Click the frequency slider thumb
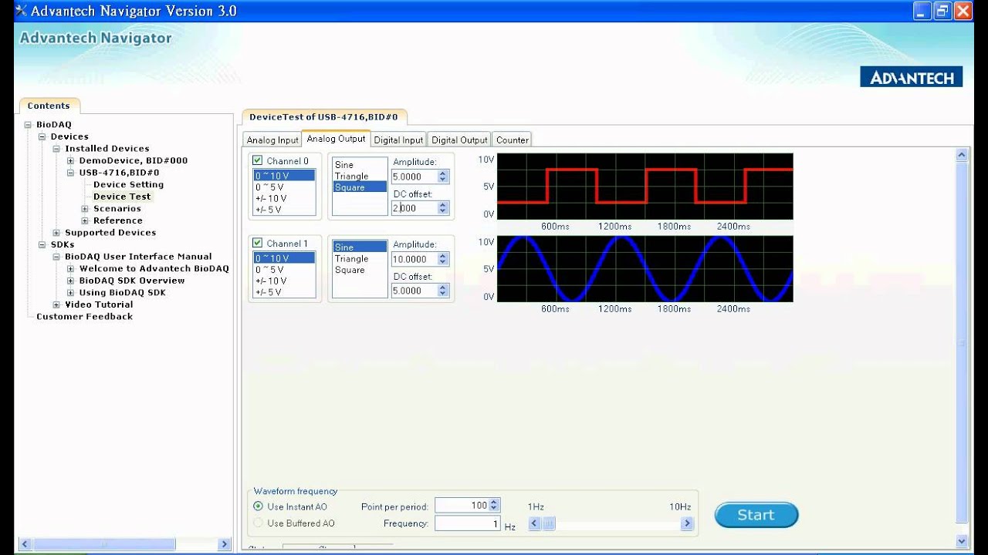988x555 pixels. [x=549, y=523]
